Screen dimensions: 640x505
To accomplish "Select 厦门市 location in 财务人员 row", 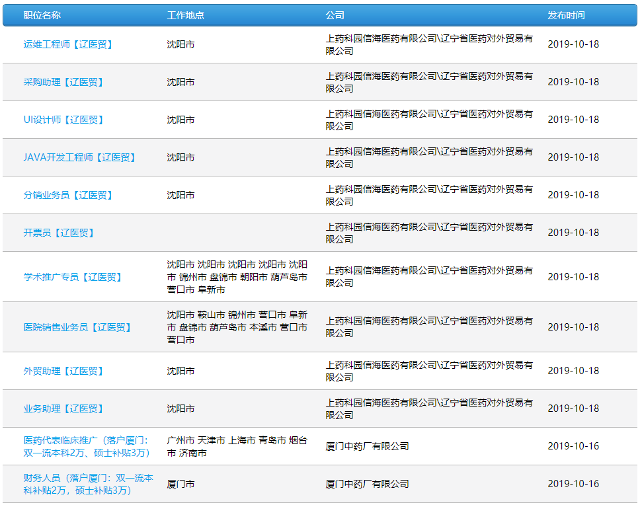I will pyautogui.click(x=180, y=484).
